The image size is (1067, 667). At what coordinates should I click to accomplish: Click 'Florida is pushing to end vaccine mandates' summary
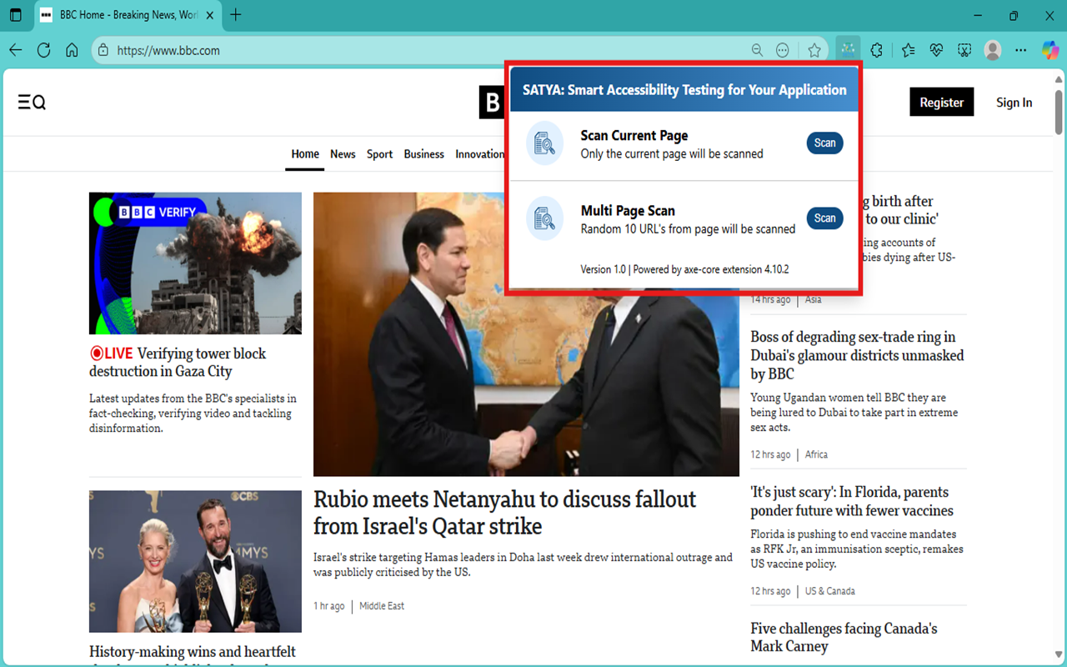(857, 549)
